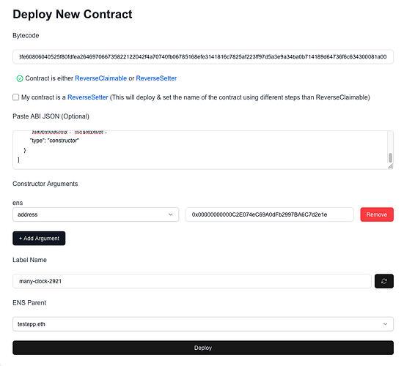
Task: Click the green verification checkmark icon
Action: click(x=20, y=78)
